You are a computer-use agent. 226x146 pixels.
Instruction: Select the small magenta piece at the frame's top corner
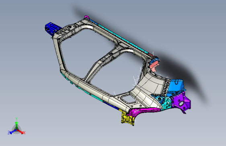tap(86, 17)
